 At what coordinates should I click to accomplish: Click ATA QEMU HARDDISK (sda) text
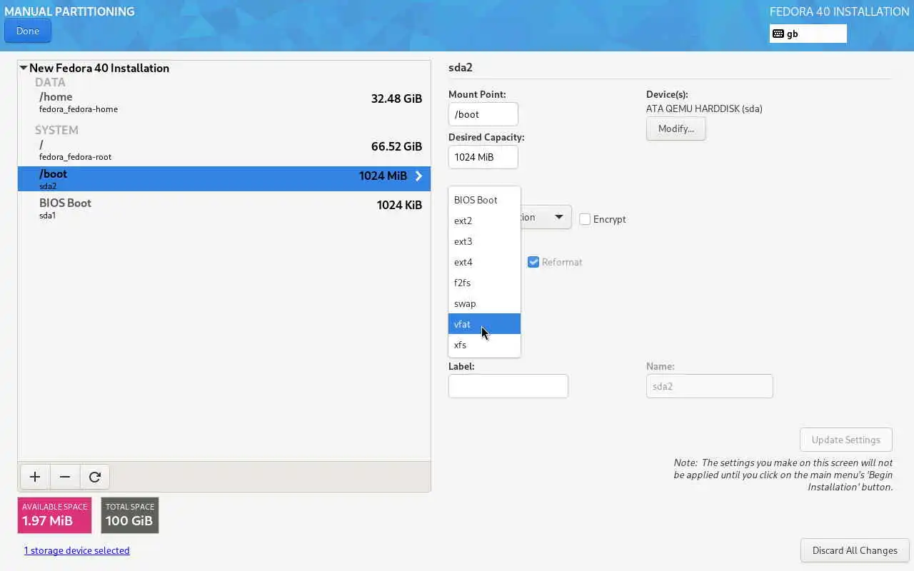704,109
